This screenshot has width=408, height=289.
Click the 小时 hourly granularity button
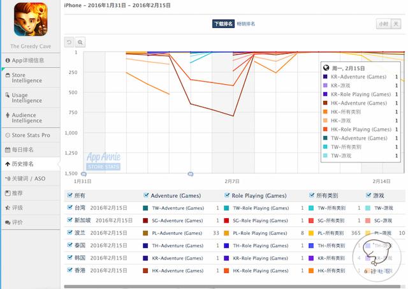382,24
